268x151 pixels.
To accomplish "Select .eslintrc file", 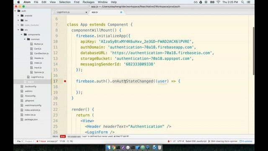I will pyautogui.click(x=28, y=91).
